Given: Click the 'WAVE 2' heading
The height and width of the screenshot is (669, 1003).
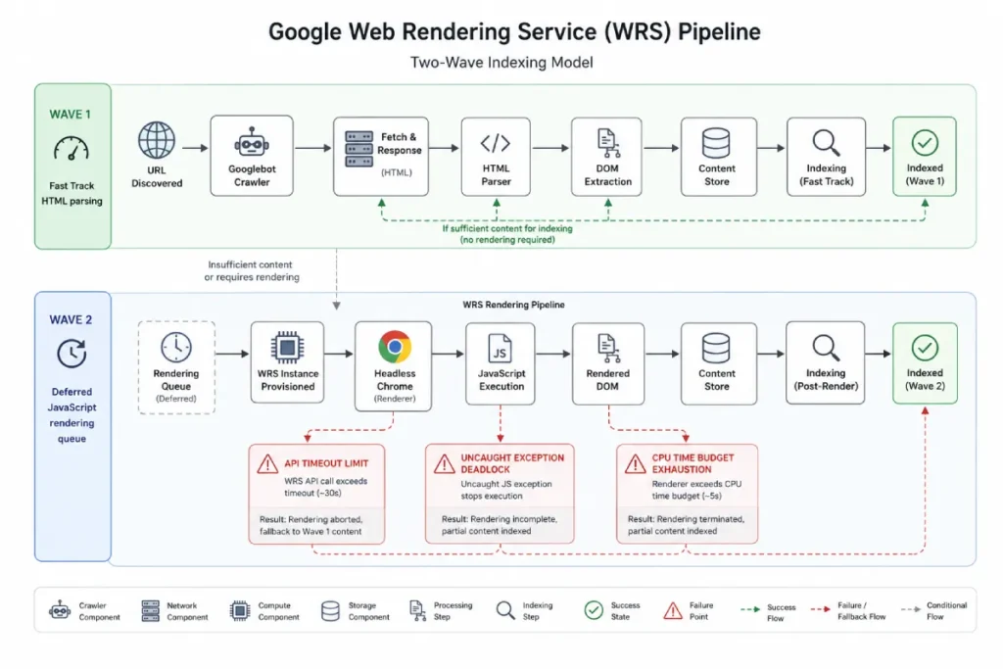Looking at the screenshot, I should pyautogui.click(x=71, y=319).
